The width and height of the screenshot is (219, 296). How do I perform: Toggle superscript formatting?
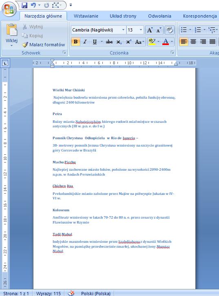pos(128,42)
